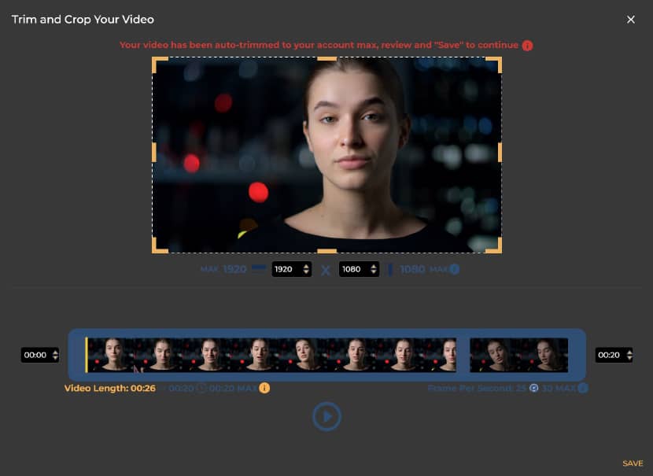Click the start time 00:00 field
Screen dimensions: 653x476
(40, 355)
